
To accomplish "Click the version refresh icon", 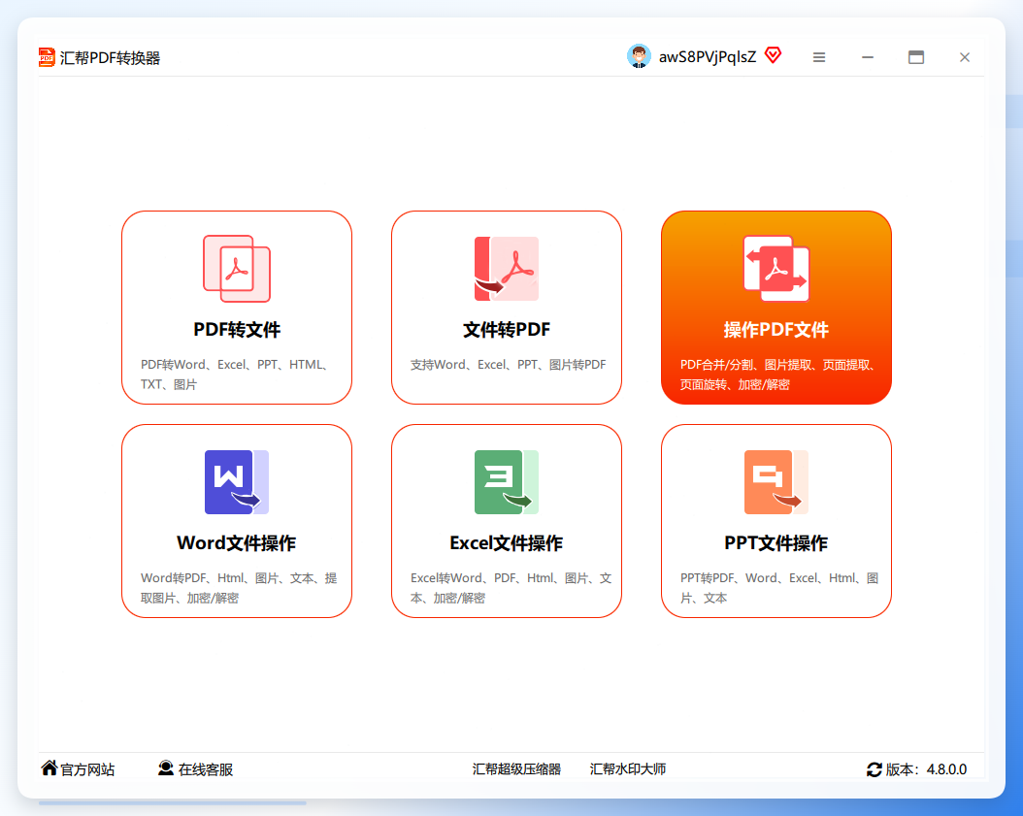I will [x=874, y=769].
